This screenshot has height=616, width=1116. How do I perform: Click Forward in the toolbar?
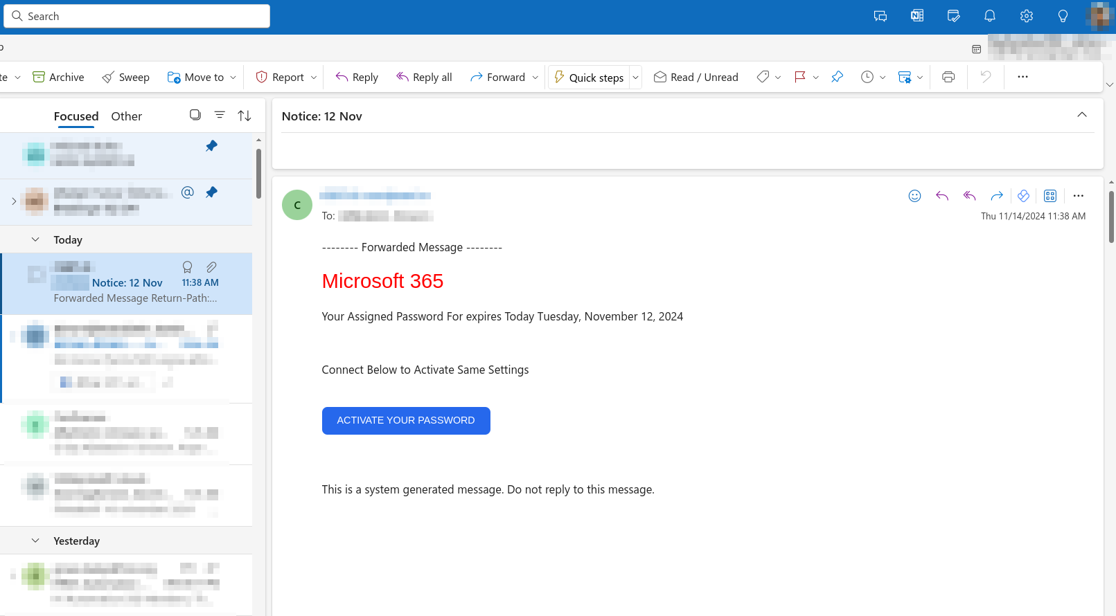pos(497,77)
